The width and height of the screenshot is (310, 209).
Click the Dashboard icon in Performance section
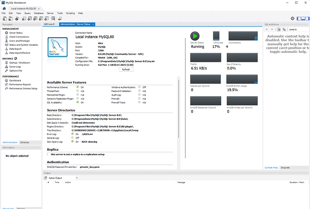pos(5,80)
